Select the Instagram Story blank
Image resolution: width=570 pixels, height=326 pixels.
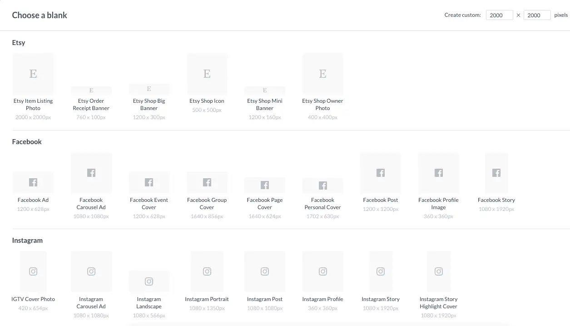point(381,271)
